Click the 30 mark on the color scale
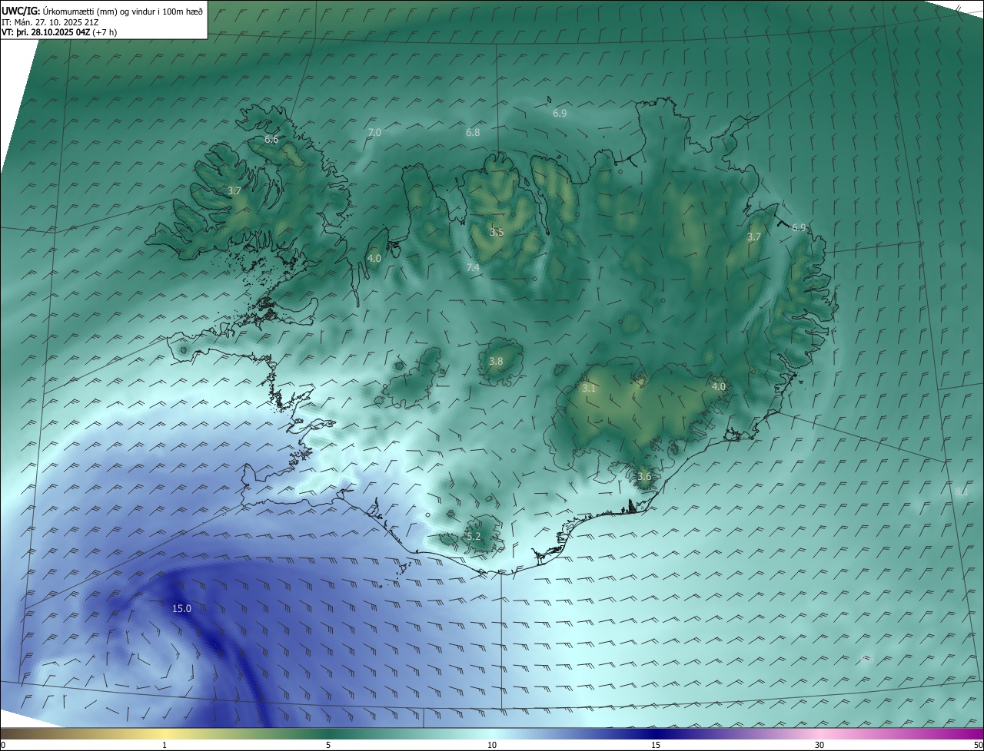The image size is (984, 751). 819,745
